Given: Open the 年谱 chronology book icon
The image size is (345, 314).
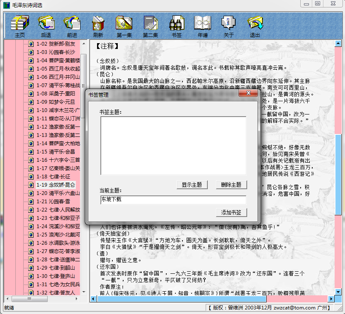Looking at the screenshot, I should click(x=202, y=26).
